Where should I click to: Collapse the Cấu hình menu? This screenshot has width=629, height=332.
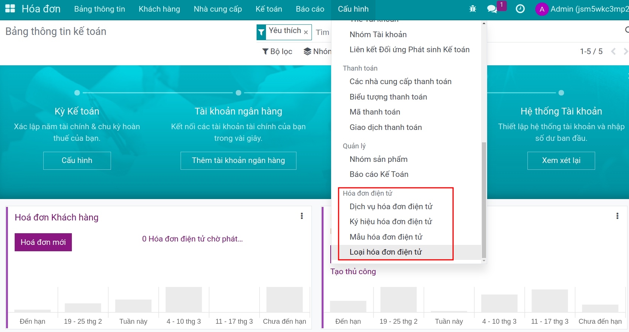(x=353, y=9)
